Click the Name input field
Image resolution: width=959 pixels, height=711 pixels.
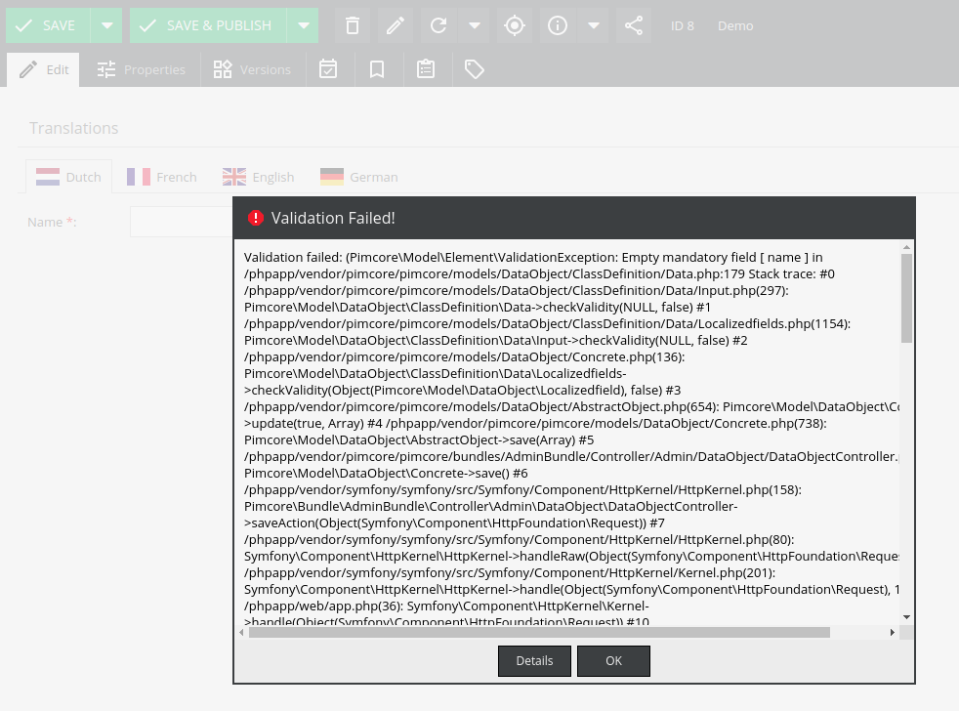pyautogui.click(x=181, y=222)
